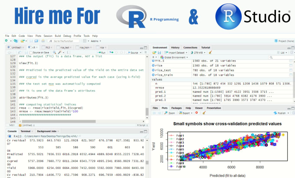Click the editor vertical scrollbar thumb

[147, 112]
